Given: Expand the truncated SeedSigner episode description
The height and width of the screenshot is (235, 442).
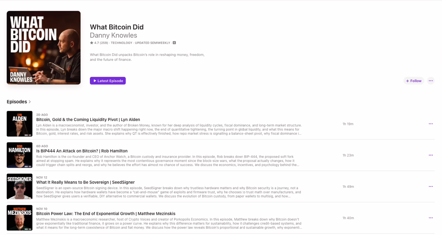Looking at the screenshot, I should pyautogui.click(x=169, y=192).
